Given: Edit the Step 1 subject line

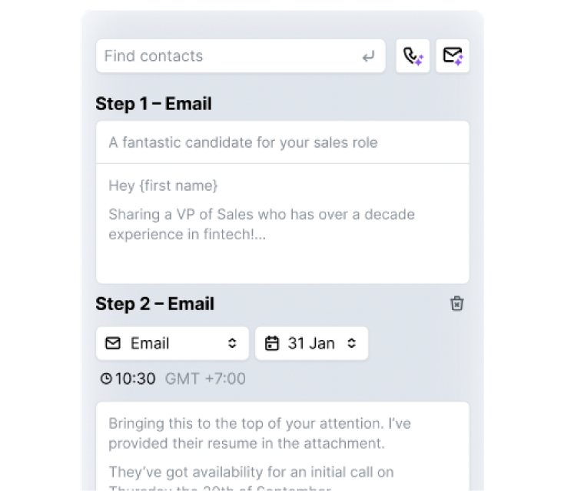Looking at the screenshot, I should [243, 142].
